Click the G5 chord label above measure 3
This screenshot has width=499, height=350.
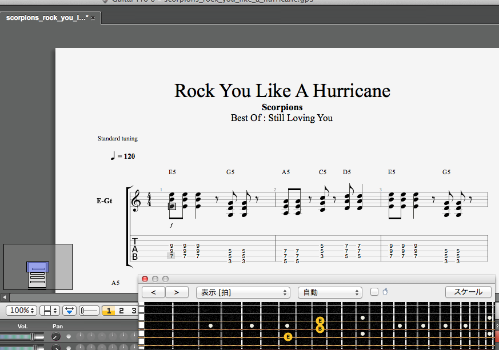pyautogui.click(x=446, y=172)
